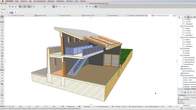Click the Pick Up Parameters eyedropper icon
This screenshot has width=196, height=110.
click(x=13, y=6)
